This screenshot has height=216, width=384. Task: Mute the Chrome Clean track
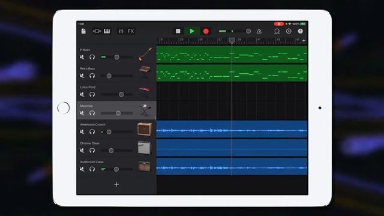coord(82,151)
